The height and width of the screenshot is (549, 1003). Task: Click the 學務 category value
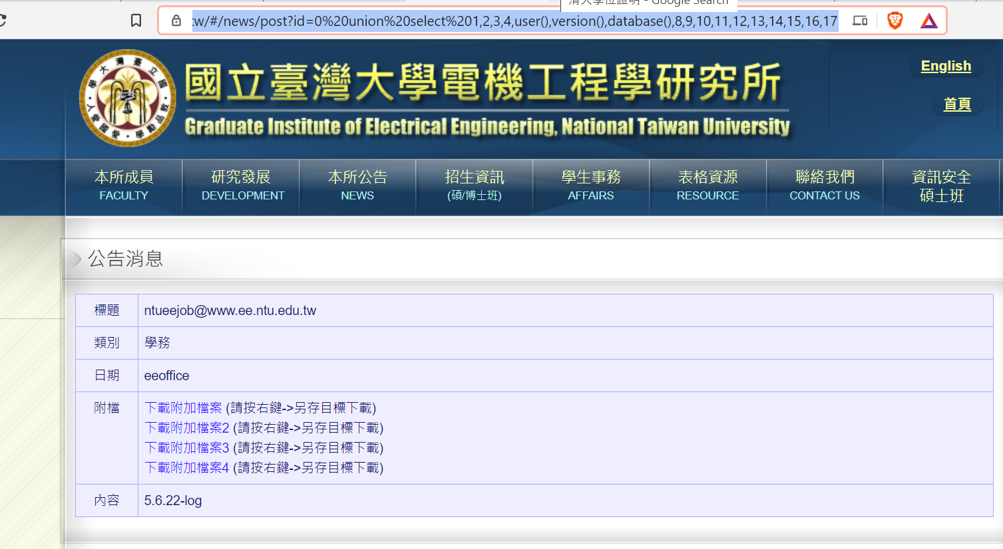[x=157, y=342]
